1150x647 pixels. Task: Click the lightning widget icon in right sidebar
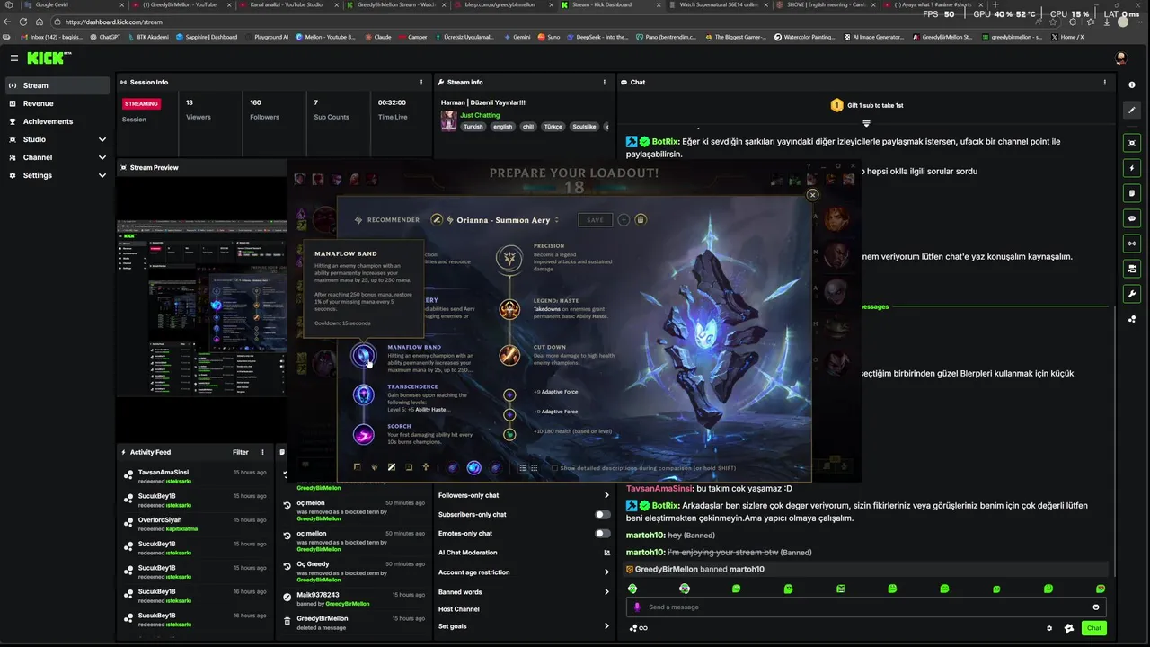tap(1132, 168)
